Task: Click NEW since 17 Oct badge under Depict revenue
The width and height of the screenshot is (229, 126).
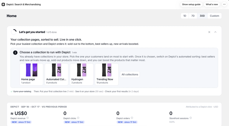Action: pos(21,122)
